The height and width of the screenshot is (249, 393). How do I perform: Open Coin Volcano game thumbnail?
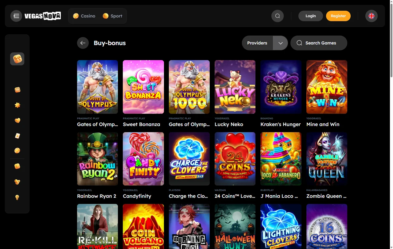143,226
